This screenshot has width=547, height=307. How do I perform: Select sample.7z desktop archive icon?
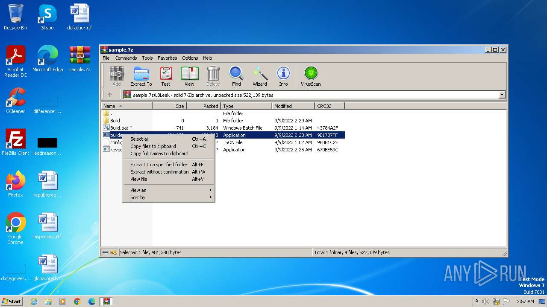[79, 59]
